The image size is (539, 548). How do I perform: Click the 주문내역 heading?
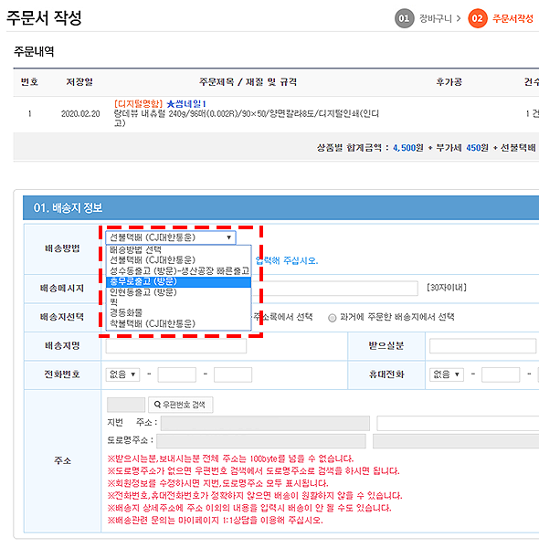click(x=34, y=52)
